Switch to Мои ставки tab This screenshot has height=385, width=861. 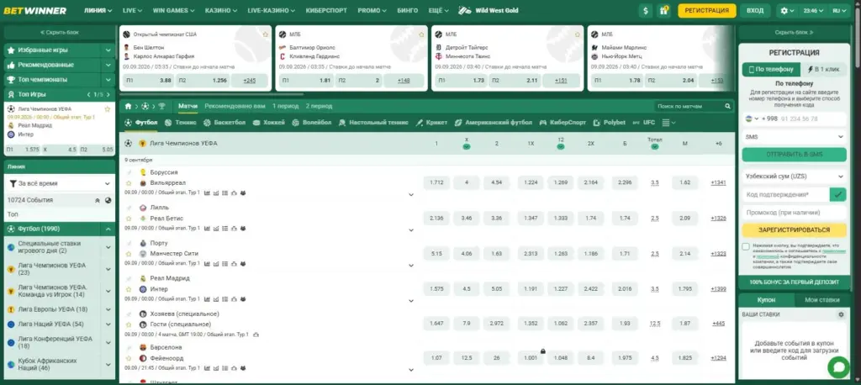click(822, 300)
